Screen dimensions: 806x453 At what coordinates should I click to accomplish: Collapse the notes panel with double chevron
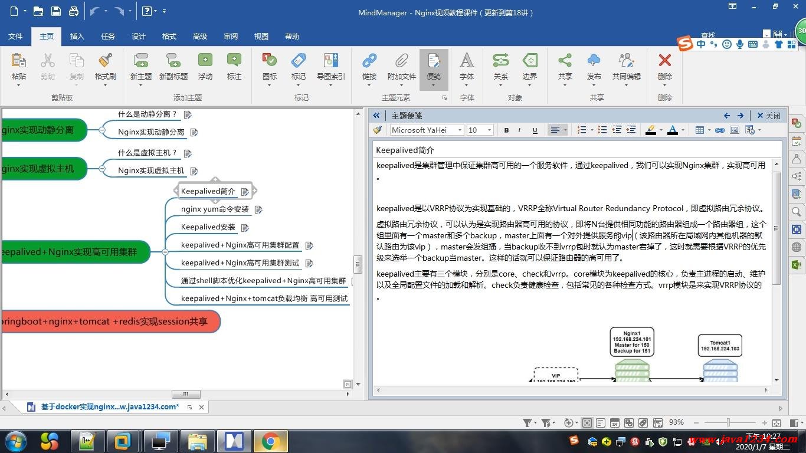[376, 116]
